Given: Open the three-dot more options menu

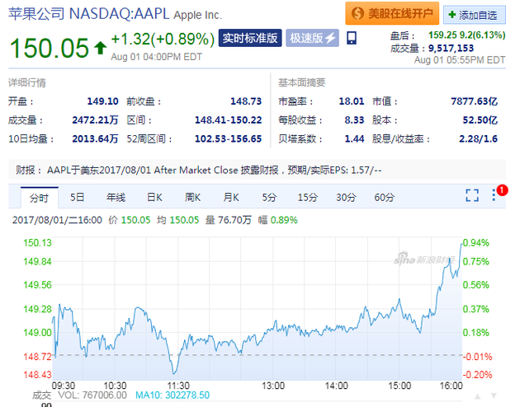Looking at the screenshot, I should coord(494,195).
